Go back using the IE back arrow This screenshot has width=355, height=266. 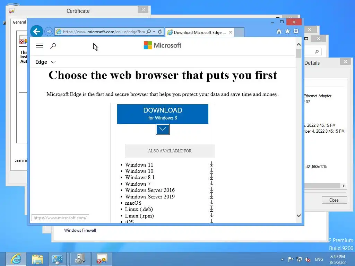pos(37,32)
